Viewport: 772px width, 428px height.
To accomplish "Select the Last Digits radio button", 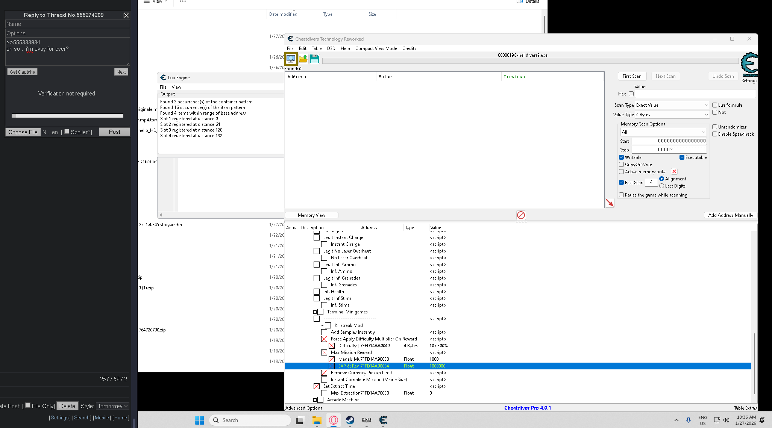I will click(x=662, y=186).
